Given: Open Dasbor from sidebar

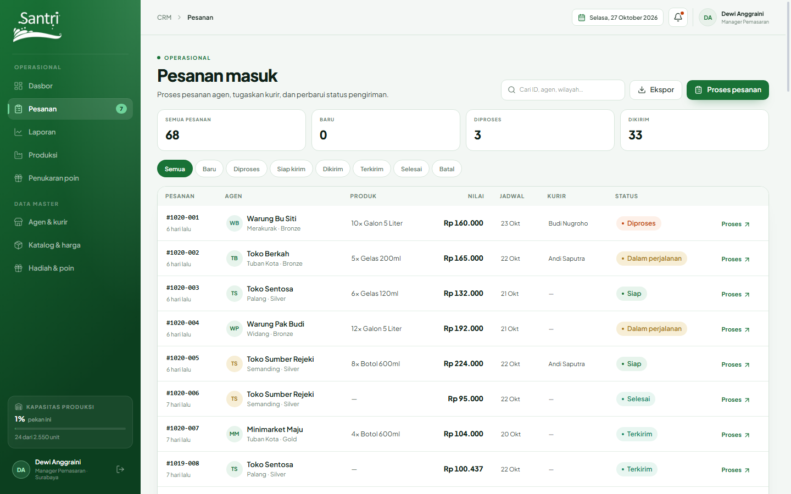Looking at the screenshot, I should coord(70,86).
